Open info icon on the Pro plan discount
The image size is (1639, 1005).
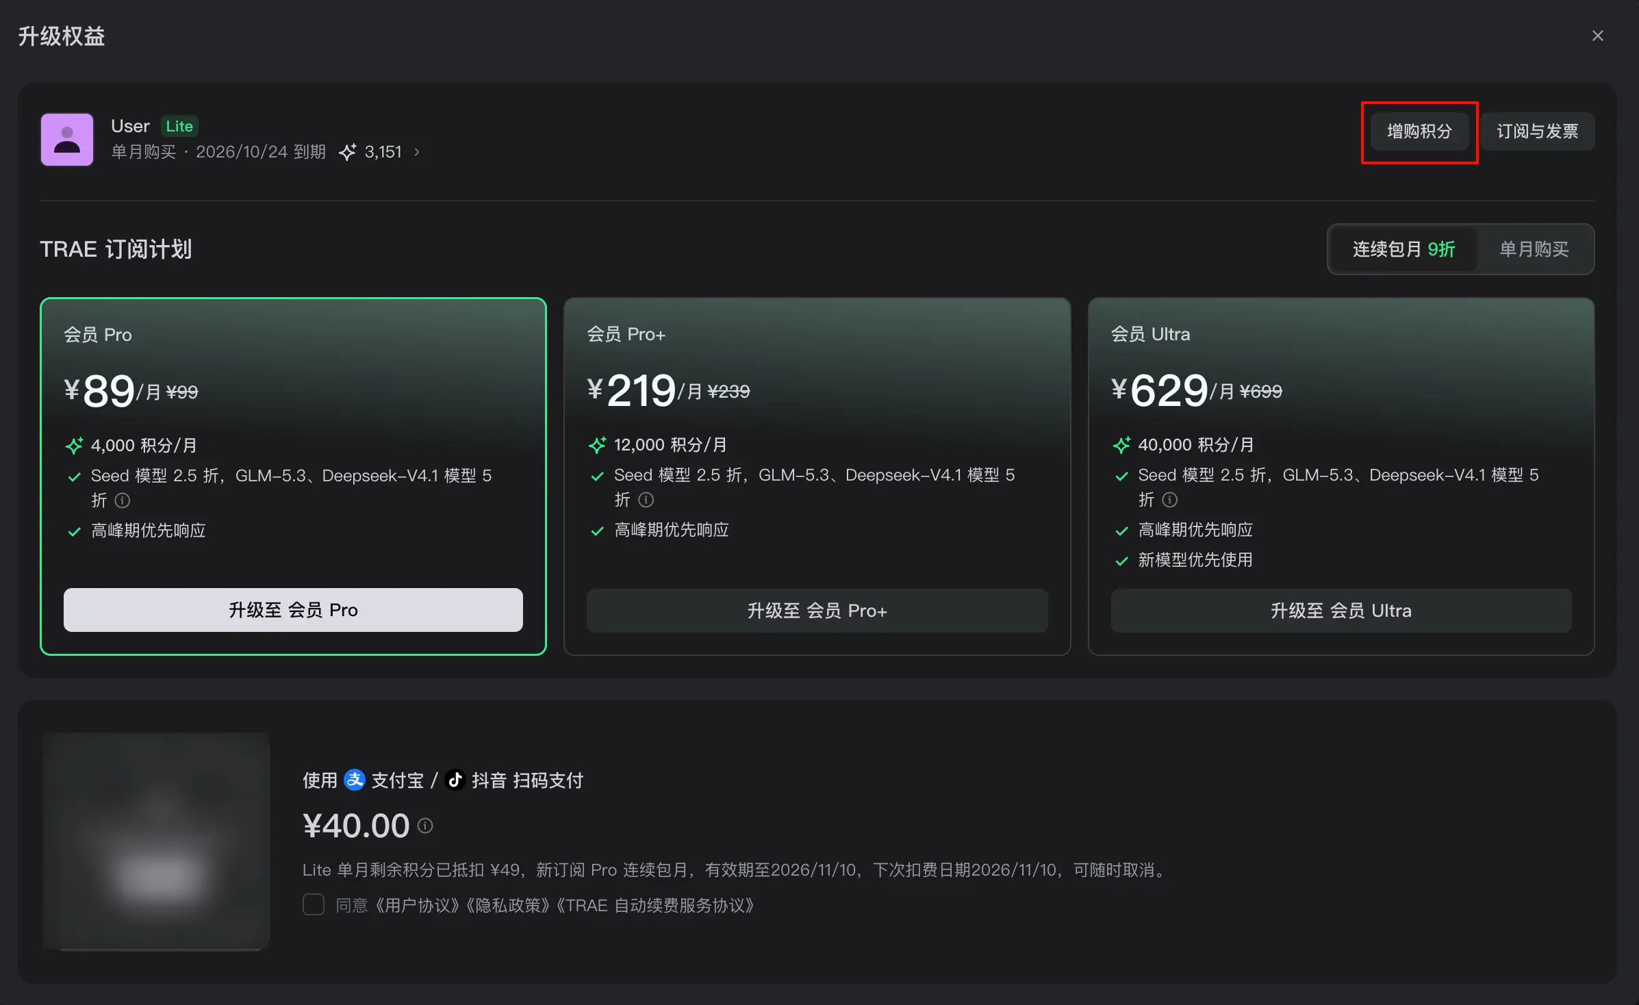point(123,500)
